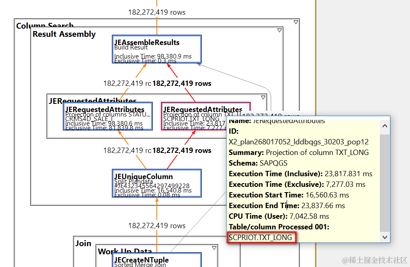Click the Result Assembly group title
Viewport: 410px width, 267px height.
pyautogui.click(x=64, y=34)
